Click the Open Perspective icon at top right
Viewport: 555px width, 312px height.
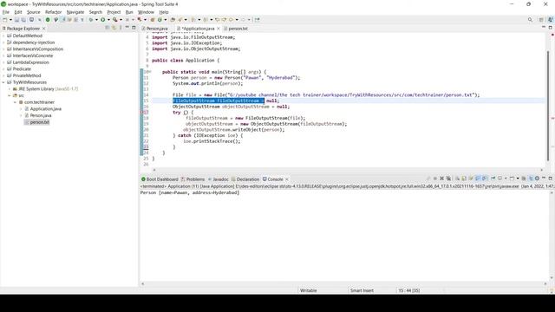541,20
